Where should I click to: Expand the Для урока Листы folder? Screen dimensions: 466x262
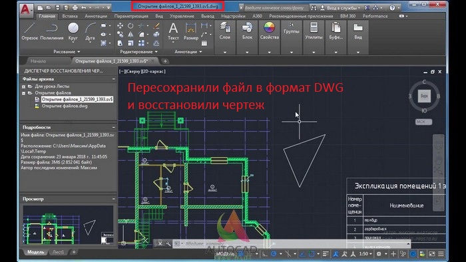23,86
